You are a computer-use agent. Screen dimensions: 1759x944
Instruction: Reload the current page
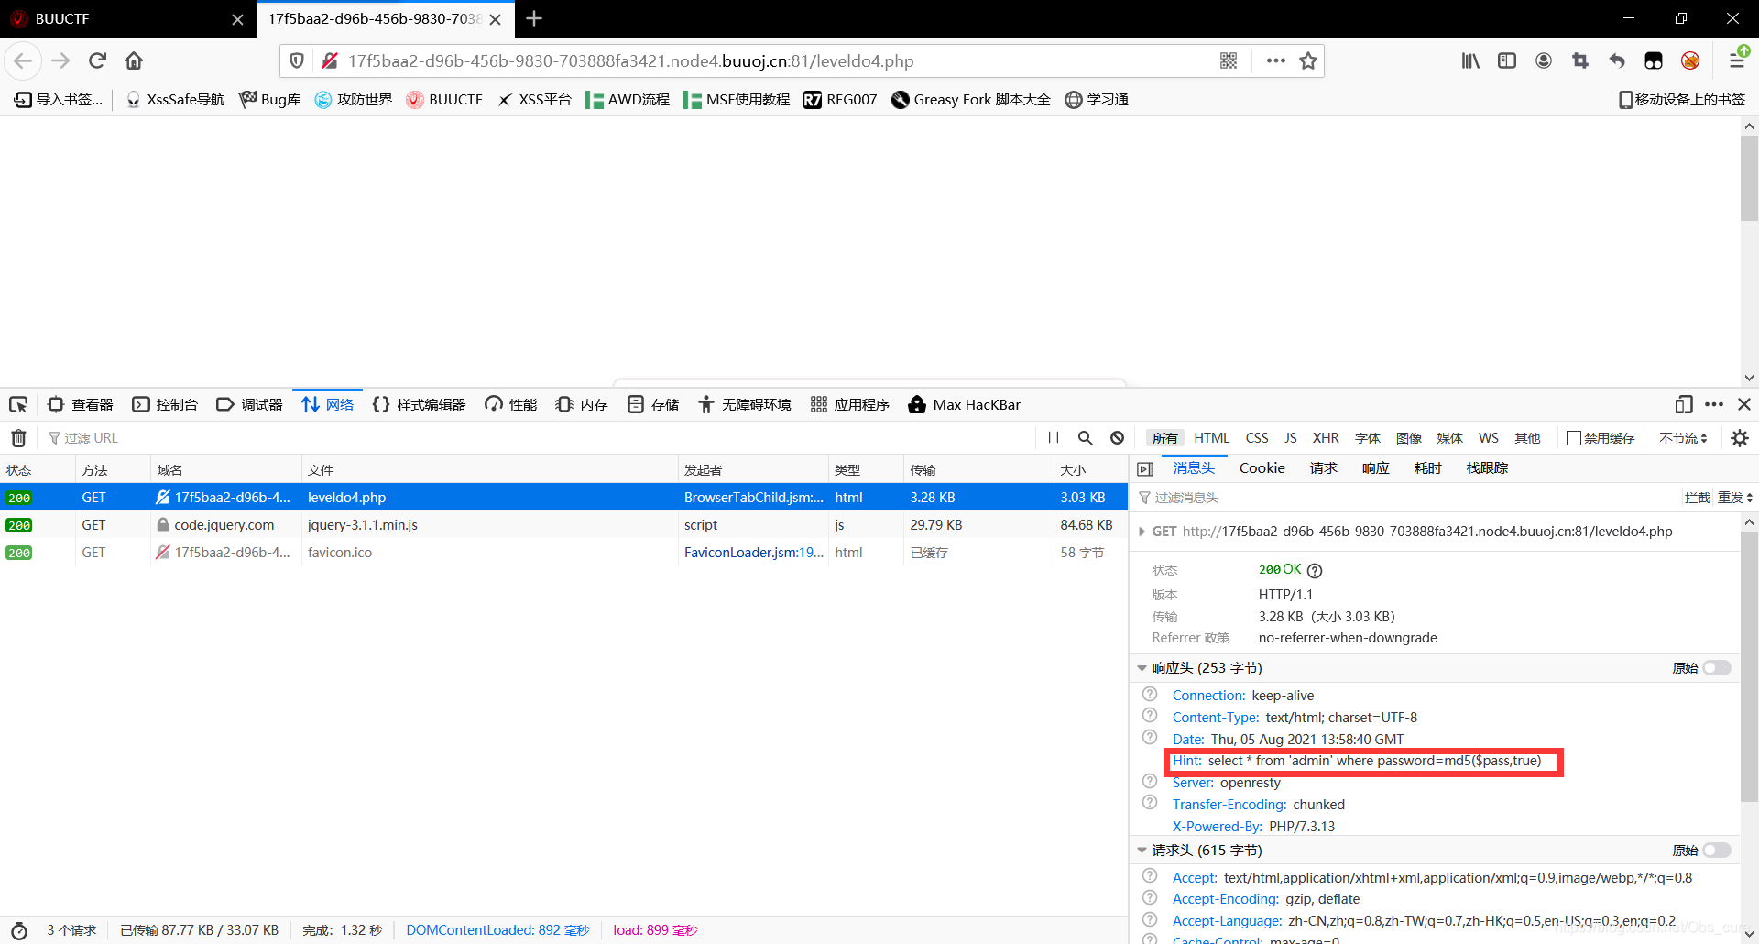click(97, 60)
